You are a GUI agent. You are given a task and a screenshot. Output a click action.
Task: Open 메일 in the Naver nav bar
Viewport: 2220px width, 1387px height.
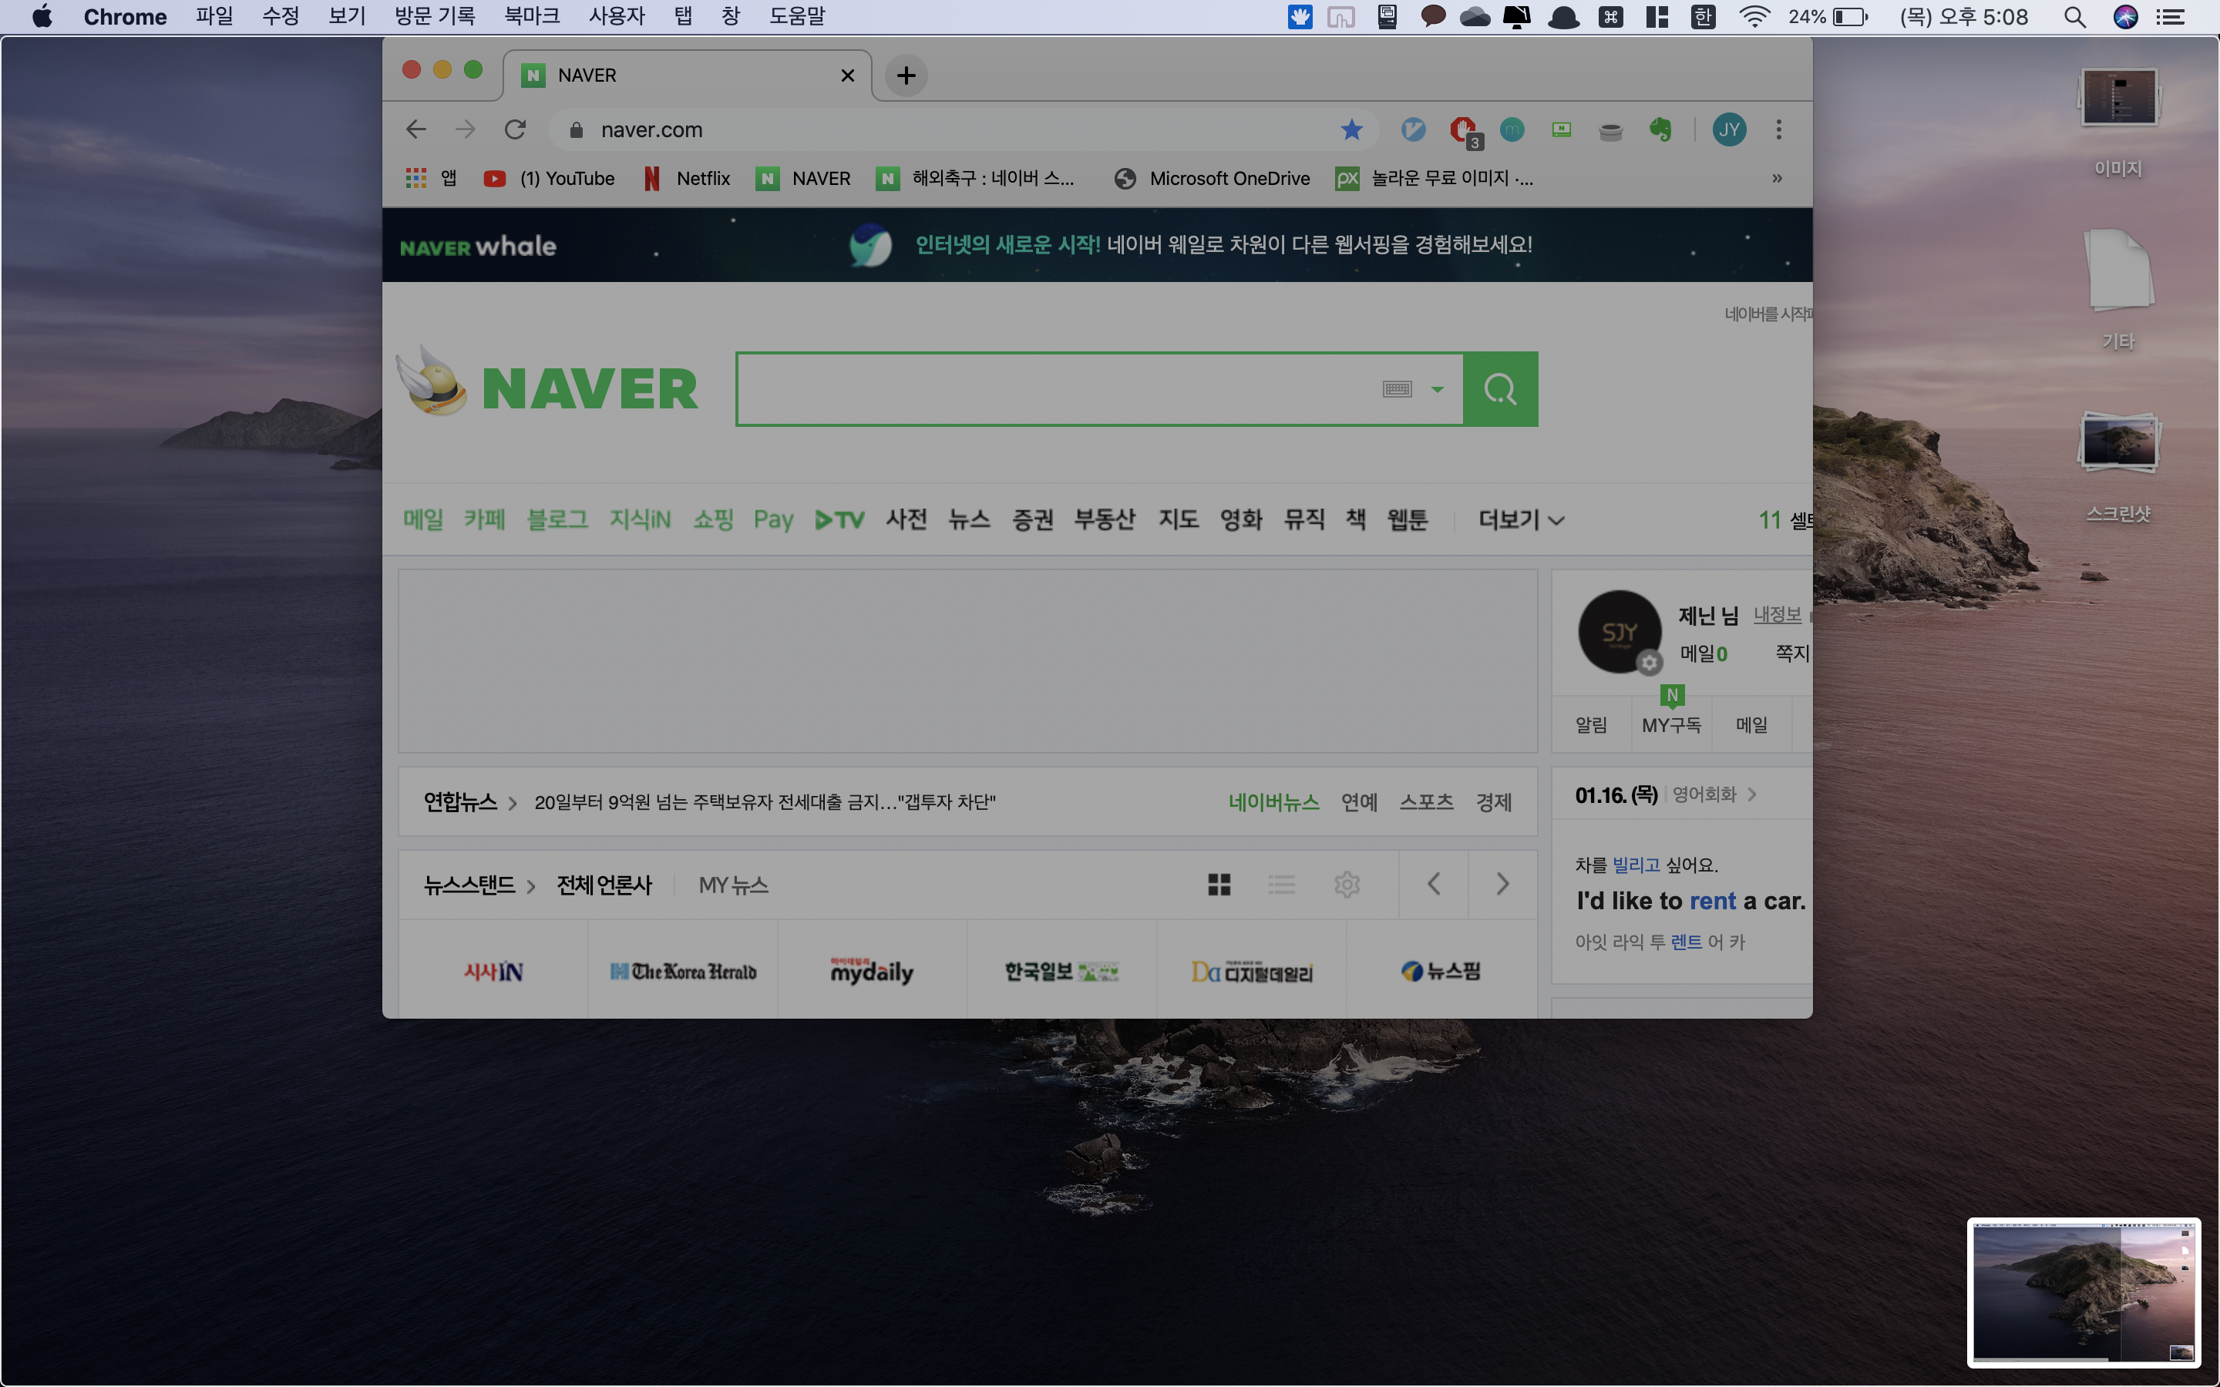pos(423,519)
